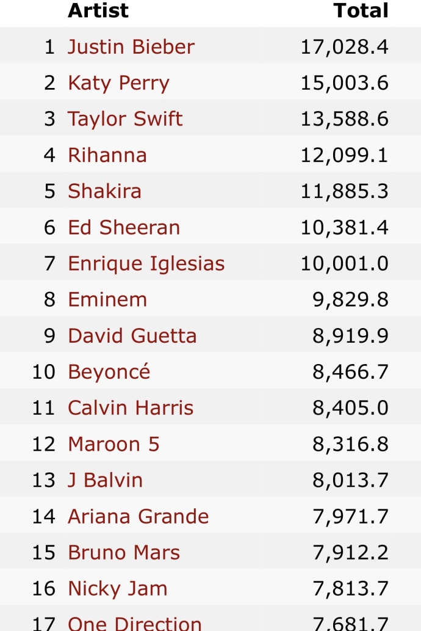Open the Nicky Jam artist link
Screen dimensions: 421x631
(118, 588)
